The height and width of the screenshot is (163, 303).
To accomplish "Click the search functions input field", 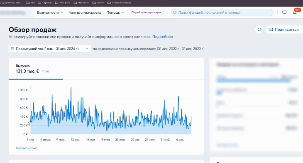I will [x=222, y=12].
